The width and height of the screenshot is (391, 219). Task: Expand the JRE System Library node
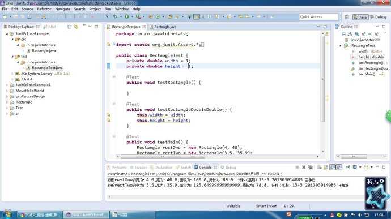coord(12,74)
